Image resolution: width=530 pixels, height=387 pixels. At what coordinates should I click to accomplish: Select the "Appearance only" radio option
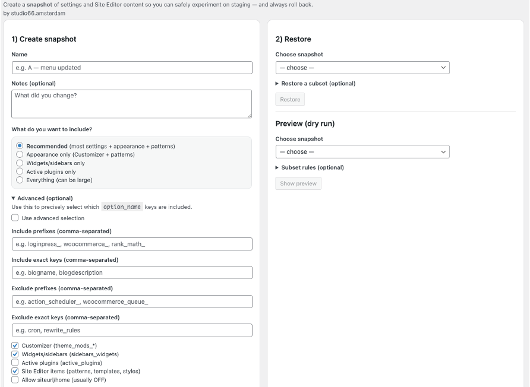(x=18, y=153)
